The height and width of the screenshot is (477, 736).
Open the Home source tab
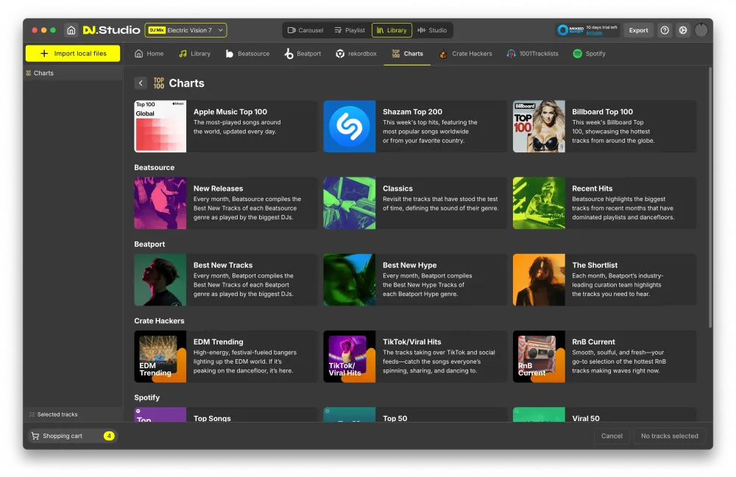coord(149,54)
